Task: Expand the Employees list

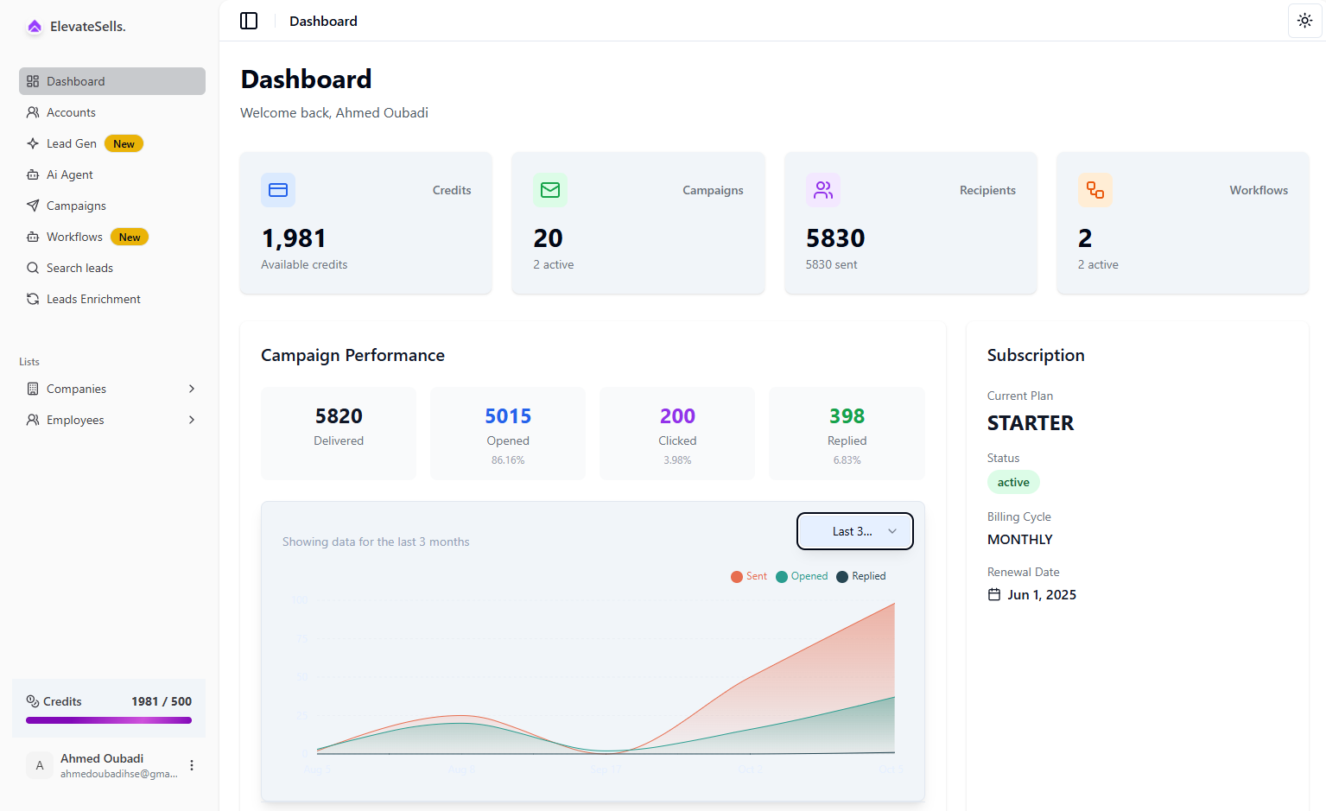Action: tap(191, 420)
